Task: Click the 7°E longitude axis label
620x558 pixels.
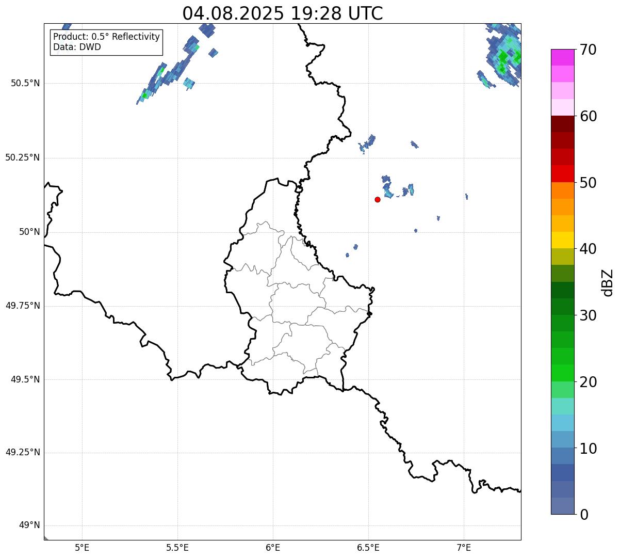Action: click(x=464, y=547)
